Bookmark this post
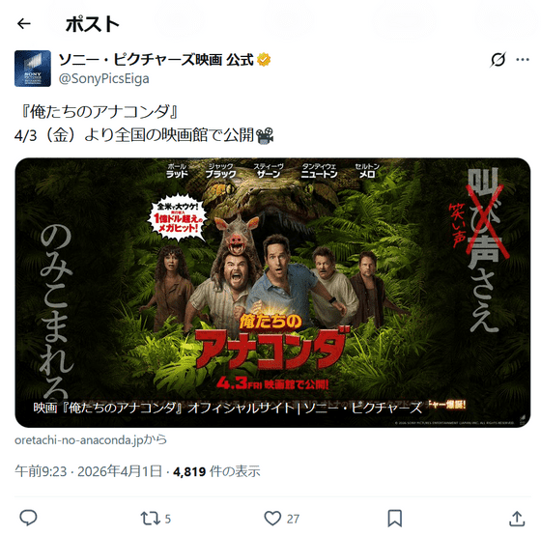Screen dimensions: 541x536 point(395,518)
